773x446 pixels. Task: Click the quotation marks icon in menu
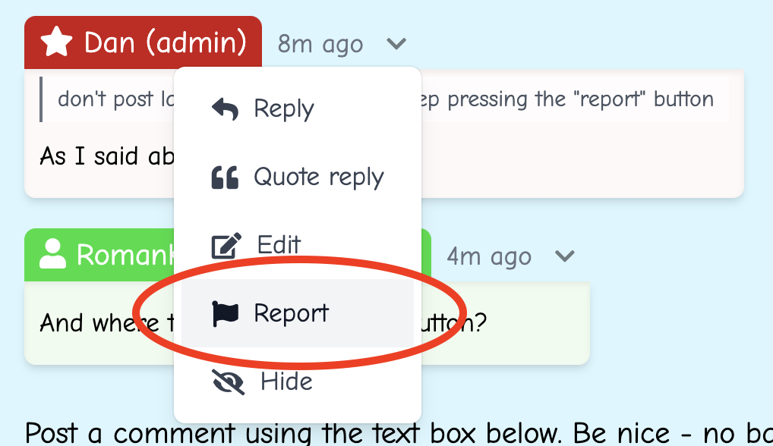pyautogui.click(x=225, y=177)
